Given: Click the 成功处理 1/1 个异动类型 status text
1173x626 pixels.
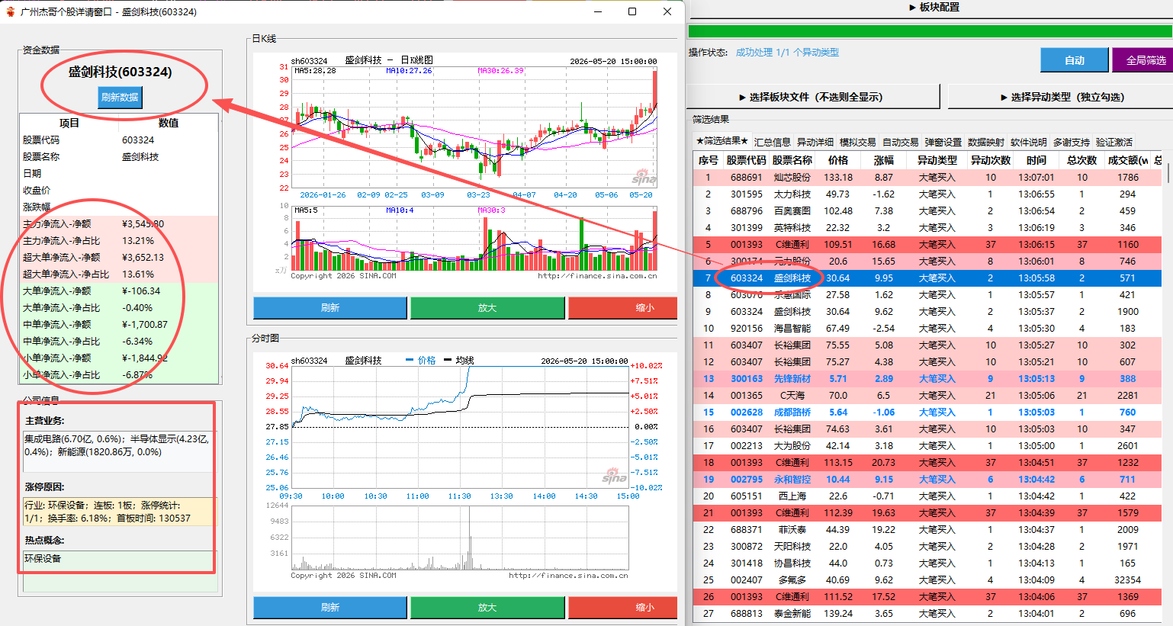Looking at the screenshot, I should [x=787, y=53].
